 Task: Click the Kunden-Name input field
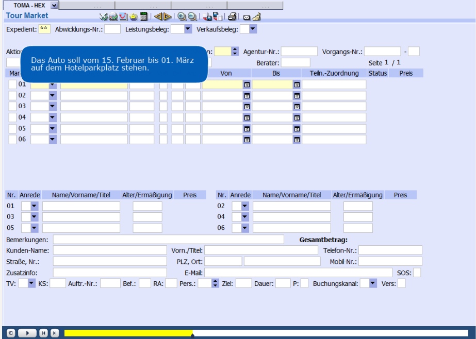[110, 250]
